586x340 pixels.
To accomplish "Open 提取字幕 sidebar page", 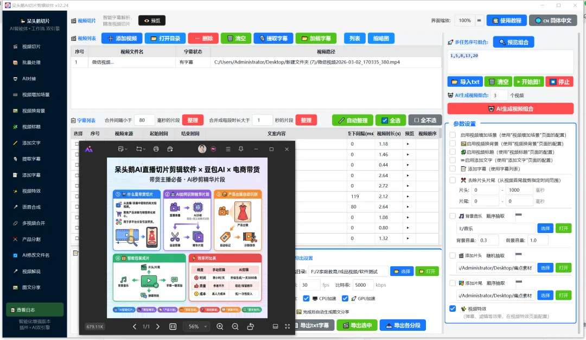I will (x=31, y=159).
